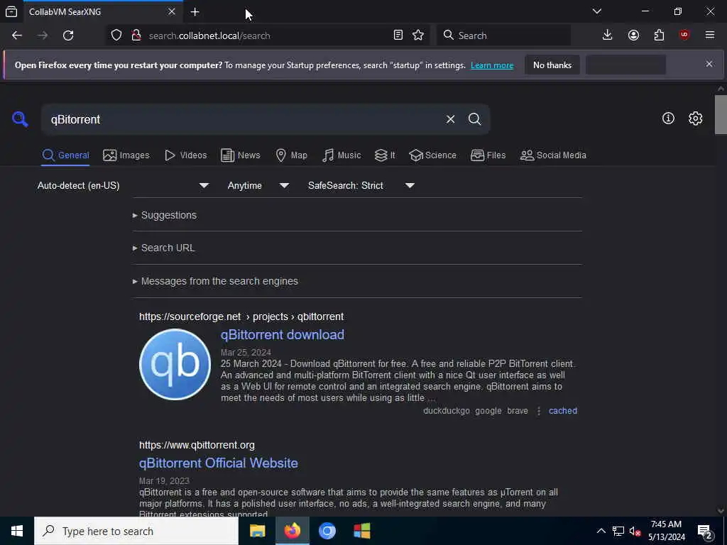The image size is (727, 545).
Task: Click the network tray icon
Action: [618, 531]
